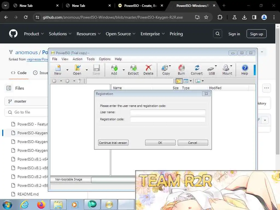
Task: Expand the Solutions menu on GitHub
Action: click(x=60, y=34)
